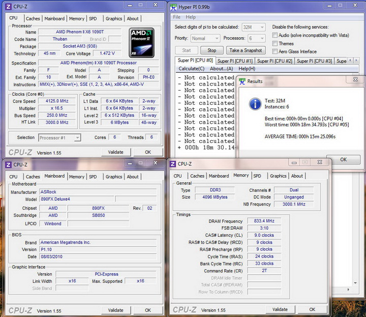Open About tab in top-left CPU-Z

[x=133, y=18]
